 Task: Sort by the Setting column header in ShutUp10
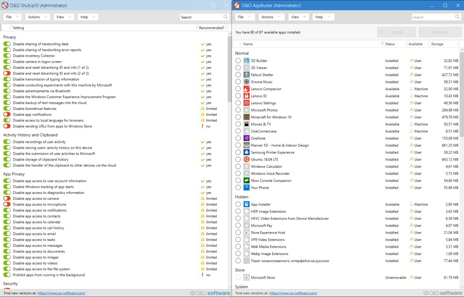coord(104,28)
